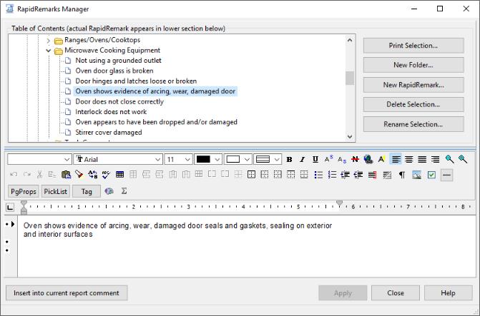Image resolution: width=480 pixels, height=316 pixels.
Task: Click the hatched shading icon
Action: tap(387, 175)
